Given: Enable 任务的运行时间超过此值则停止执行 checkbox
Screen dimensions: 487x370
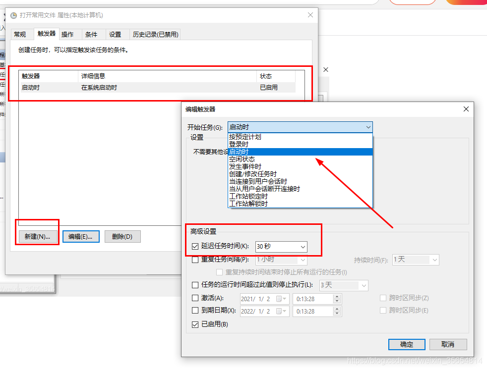Looking at the screenshot, I should tap(195, 285).
